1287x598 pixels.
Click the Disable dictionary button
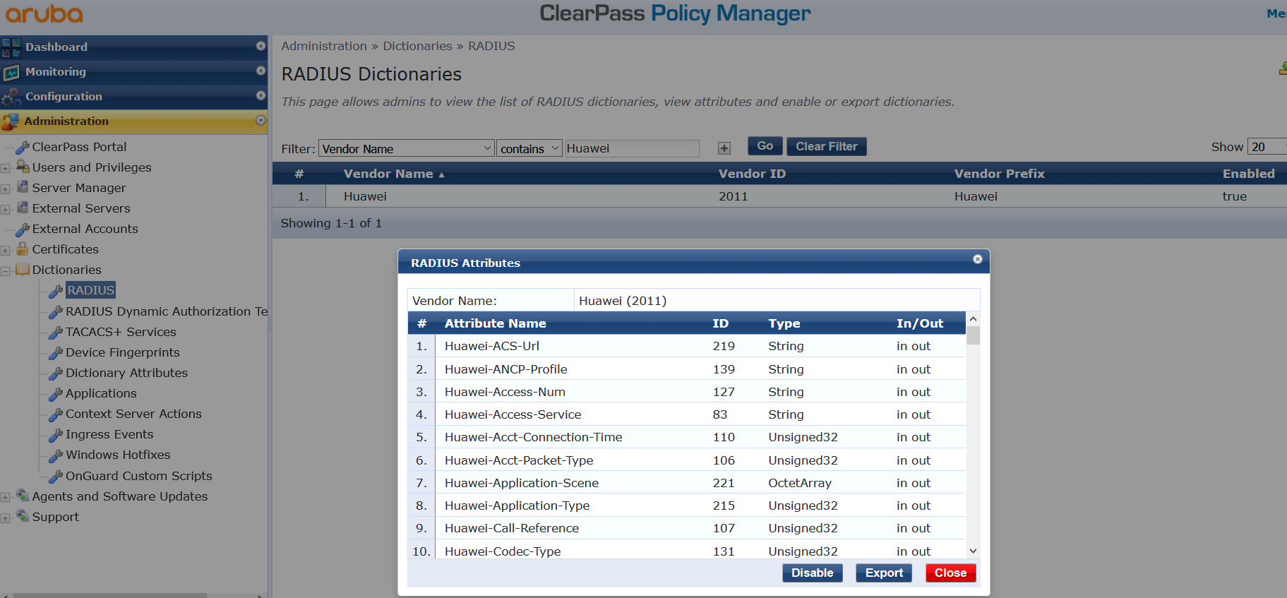click(813, 573)
